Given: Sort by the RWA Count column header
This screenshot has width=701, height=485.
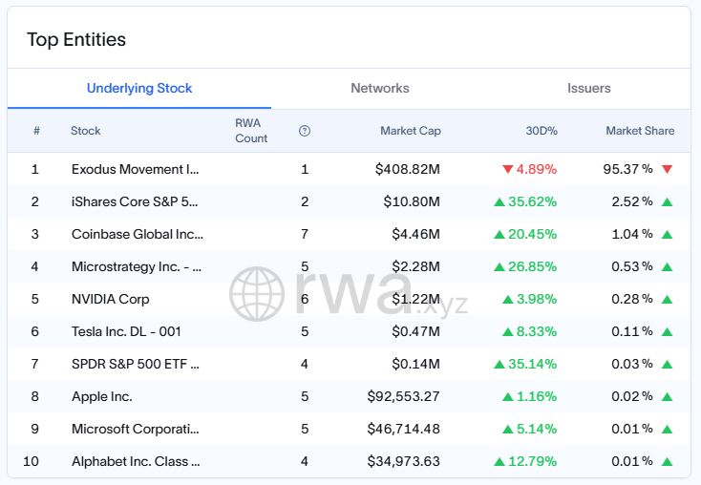Looking at the screenshot, I should 251,131.
